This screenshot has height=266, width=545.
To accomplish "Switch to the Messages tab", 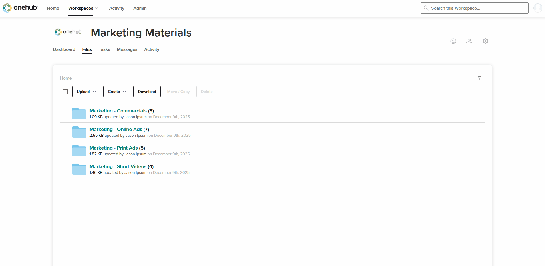I will point(127,49).
